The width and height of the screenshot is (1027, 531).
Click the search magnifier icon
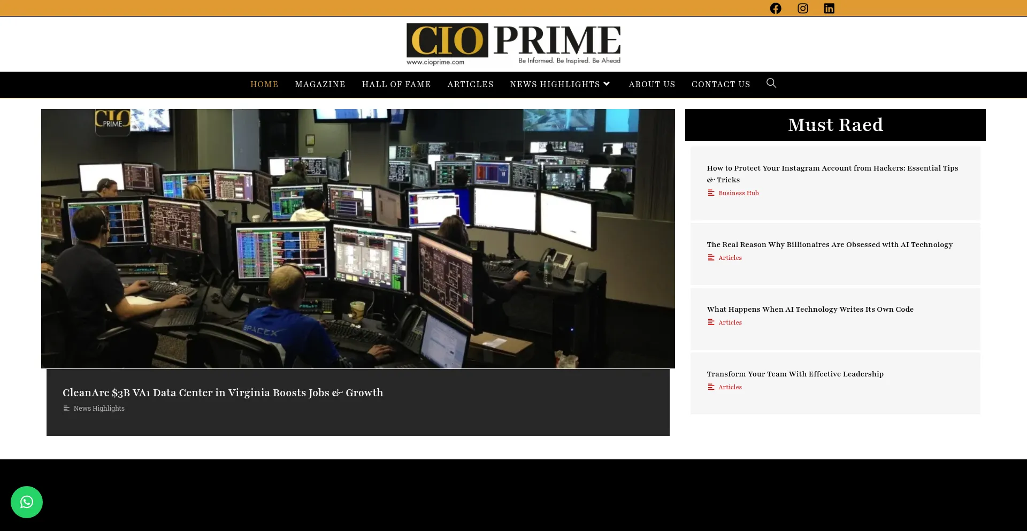click(771, 83)
